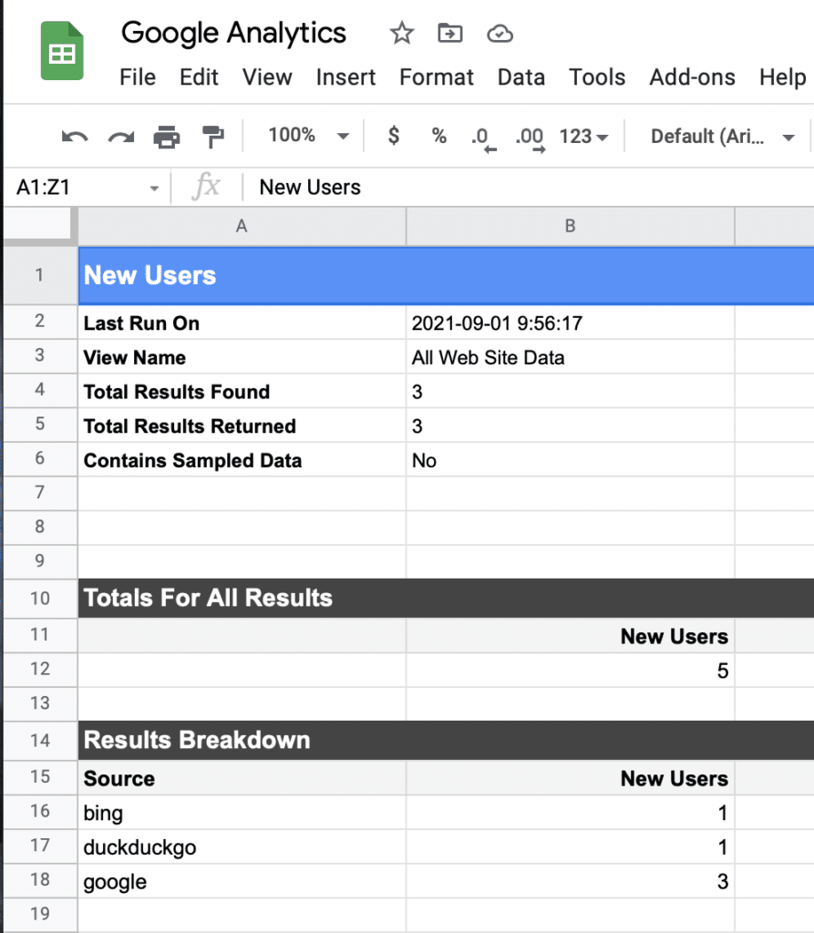Select row 1 header

pyautogui.click(x=40, y=275)
